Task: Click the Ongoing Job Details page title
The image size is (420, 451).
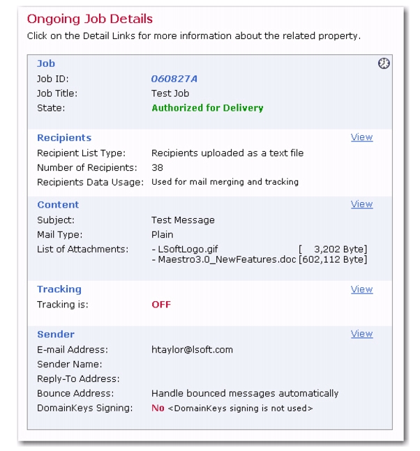Action: tap(90, 20)
